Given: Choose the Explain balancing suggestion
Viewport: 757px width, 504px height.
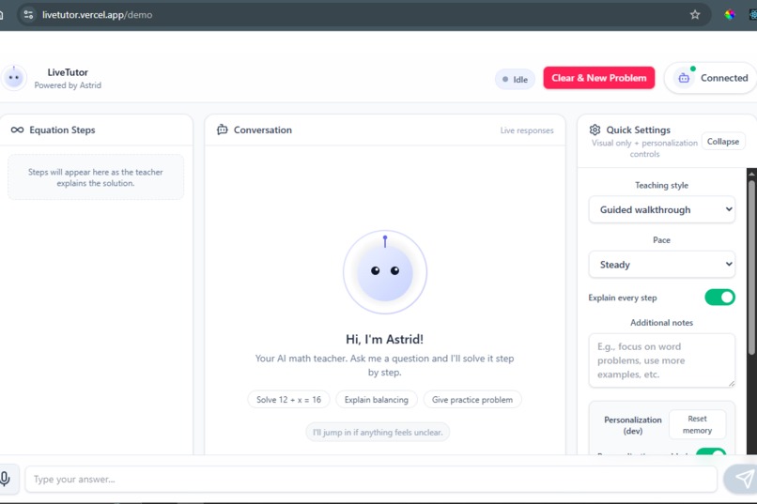Looking at the screenshot, I should point(376,399).
